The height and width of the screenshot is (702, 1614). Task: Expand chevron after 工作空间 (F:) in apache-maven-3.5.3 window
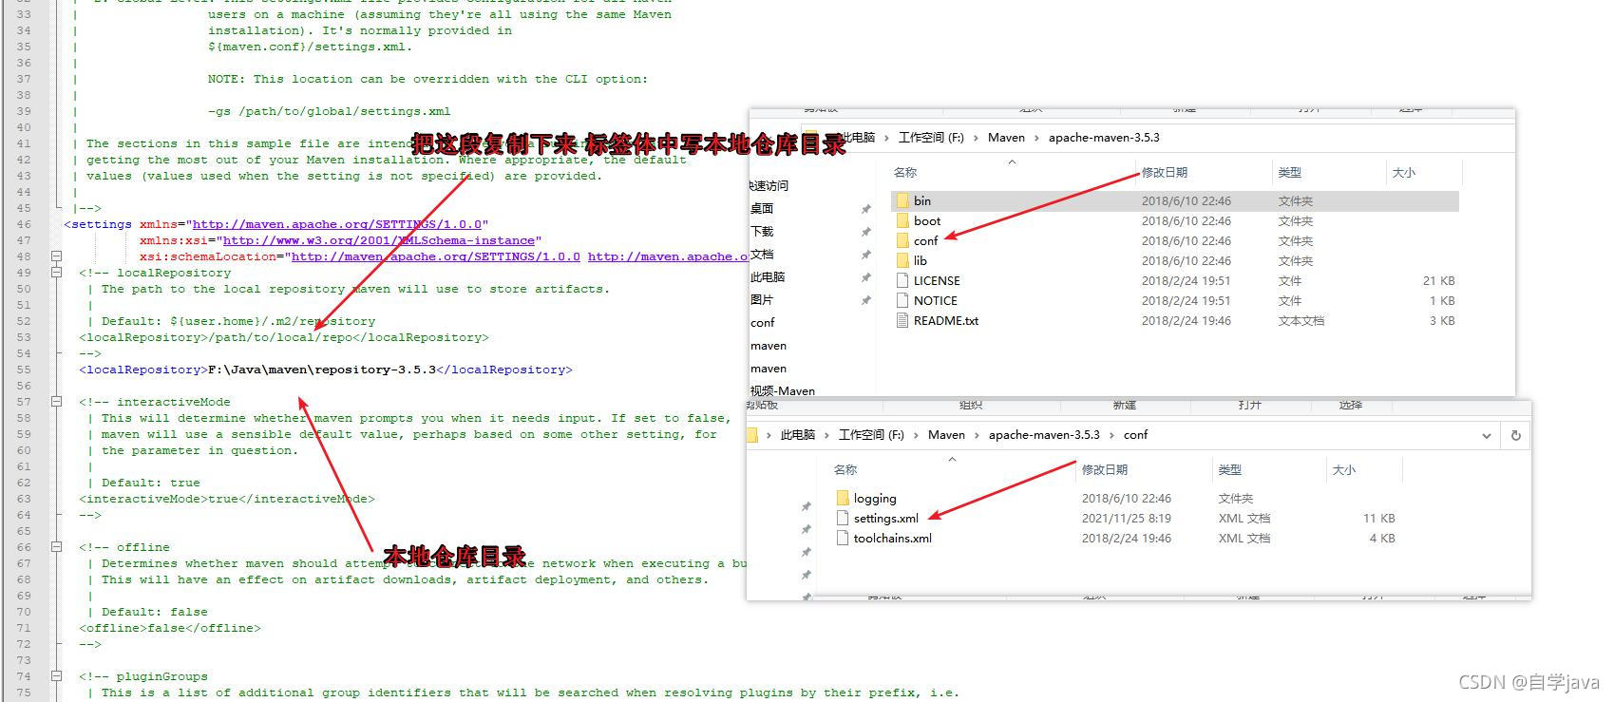point(976,138)
